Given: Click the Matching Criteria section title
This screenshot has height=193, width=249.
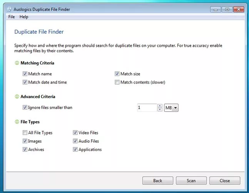Looking at the screenshot, I should 37,63.
